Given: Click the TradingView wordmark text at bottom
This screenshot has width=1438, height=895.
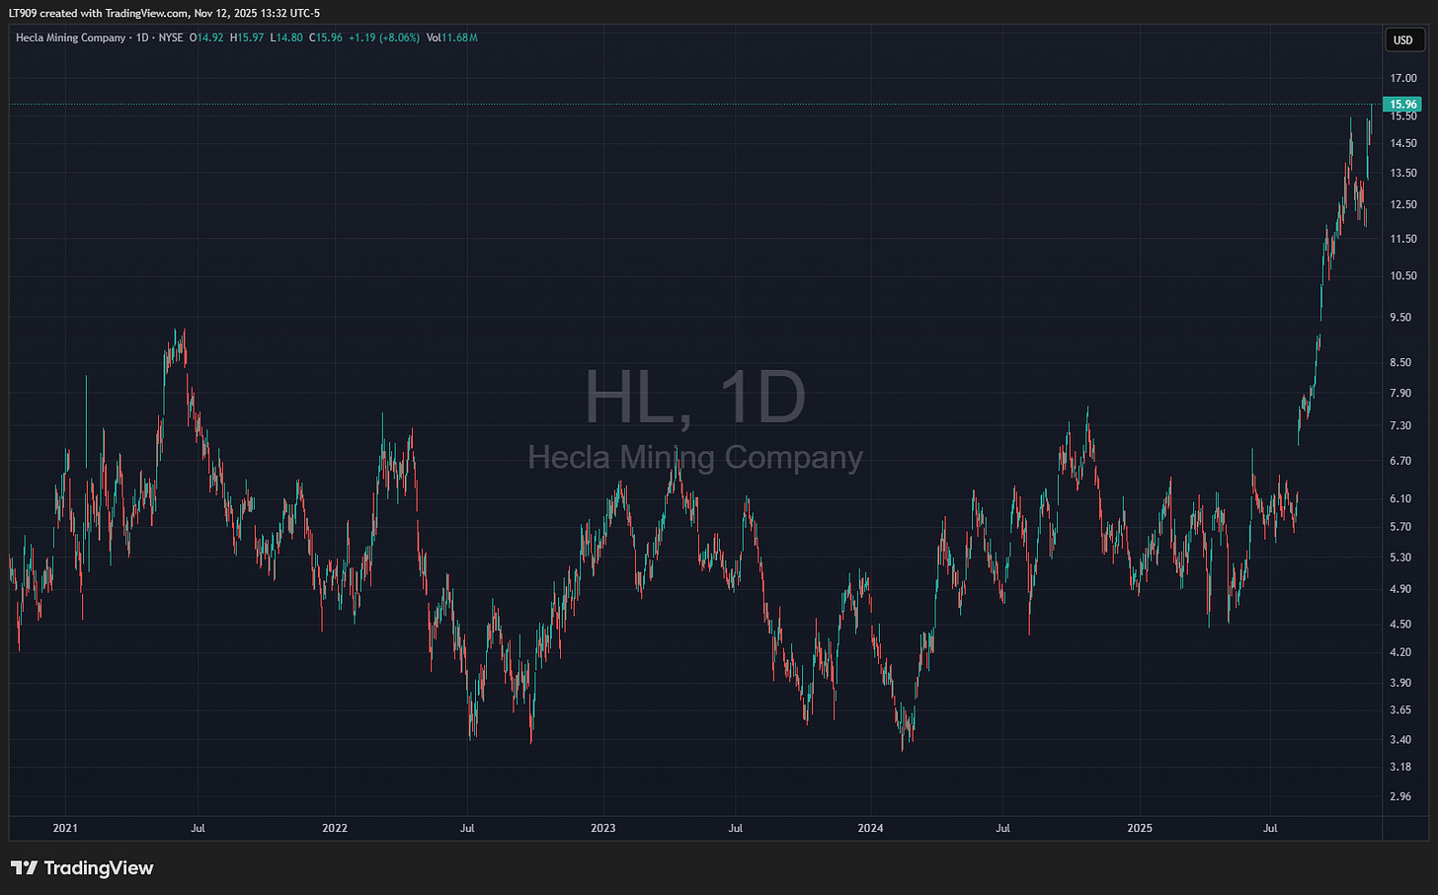Looking at the screenshot, I should [x=99, y=868].
